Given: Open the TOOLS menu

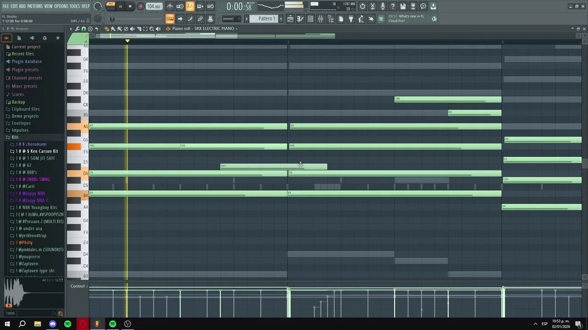Looking at the screenshot, I should [74, 6].
